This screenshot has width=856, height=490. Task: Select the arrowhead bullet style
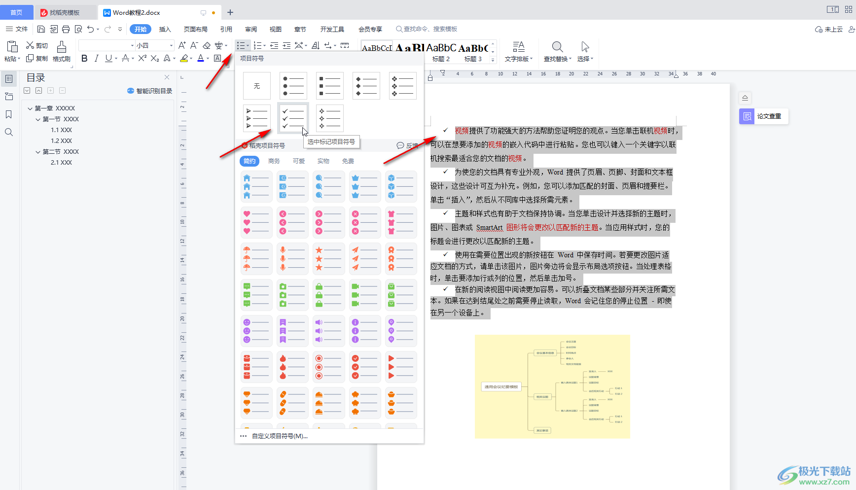[257, 118]
